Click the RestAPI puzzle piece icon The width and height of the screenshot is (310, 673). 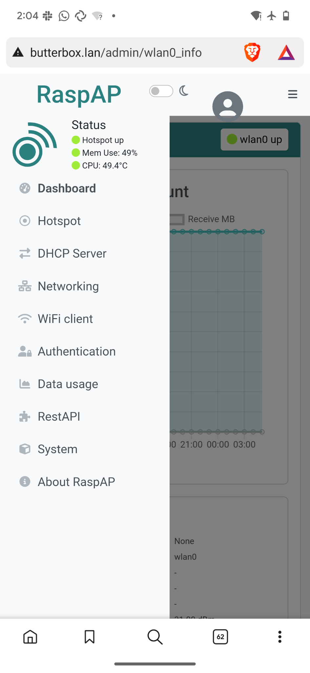click(x=25, y=417)
